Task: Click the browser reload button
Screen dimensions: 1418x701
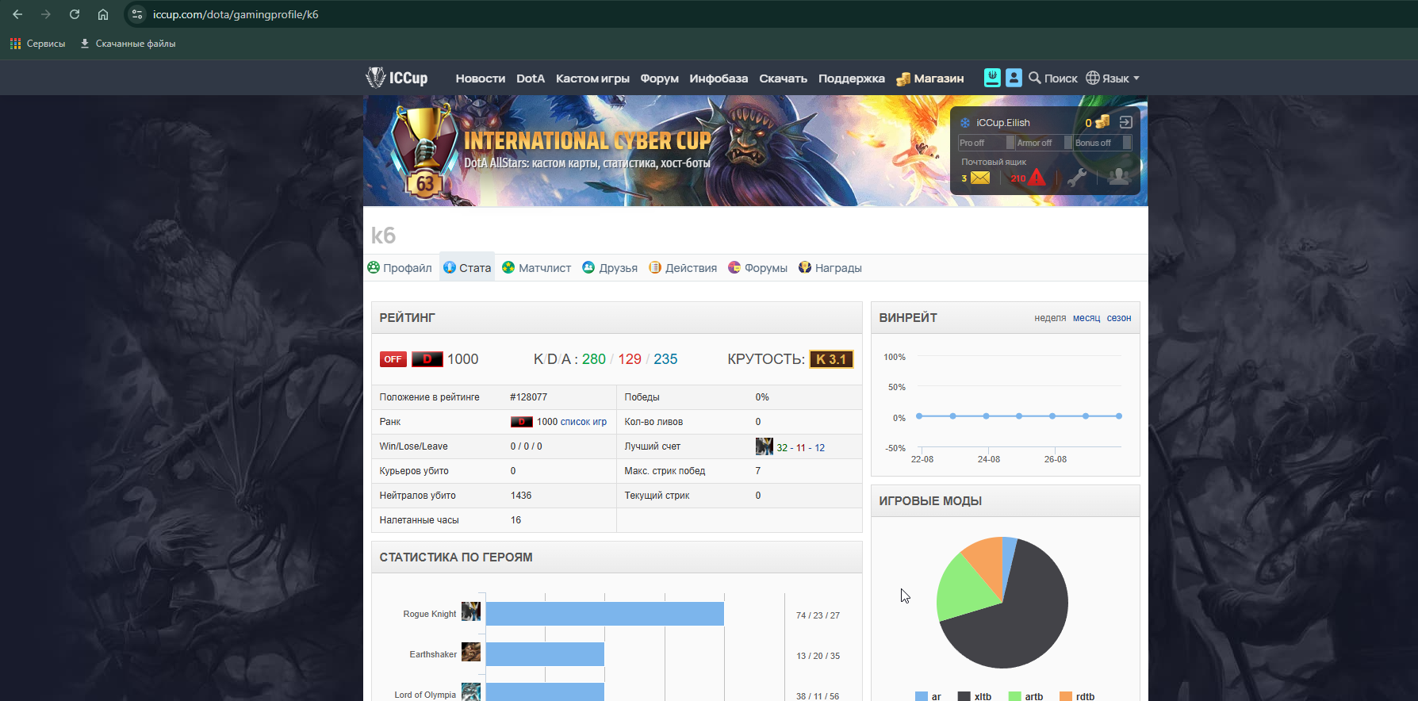Action: 75,14
